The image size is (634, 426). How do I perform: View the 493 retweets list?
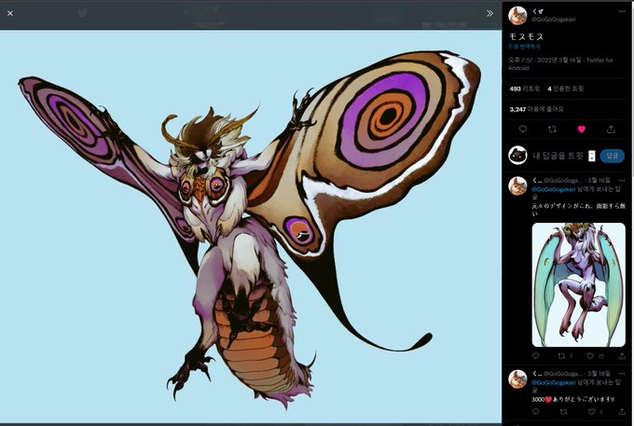(524, 89)
